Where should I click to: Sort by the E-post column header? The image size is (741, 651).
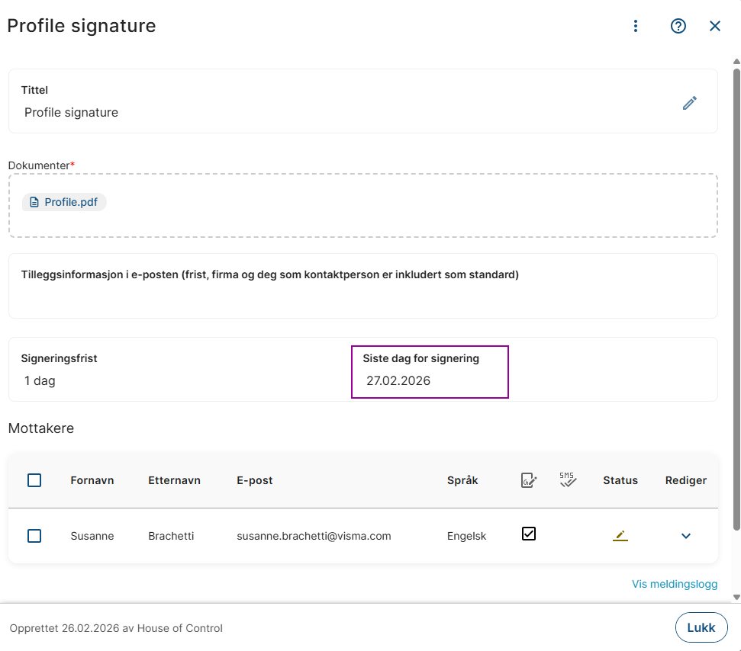tap(255, 480)
